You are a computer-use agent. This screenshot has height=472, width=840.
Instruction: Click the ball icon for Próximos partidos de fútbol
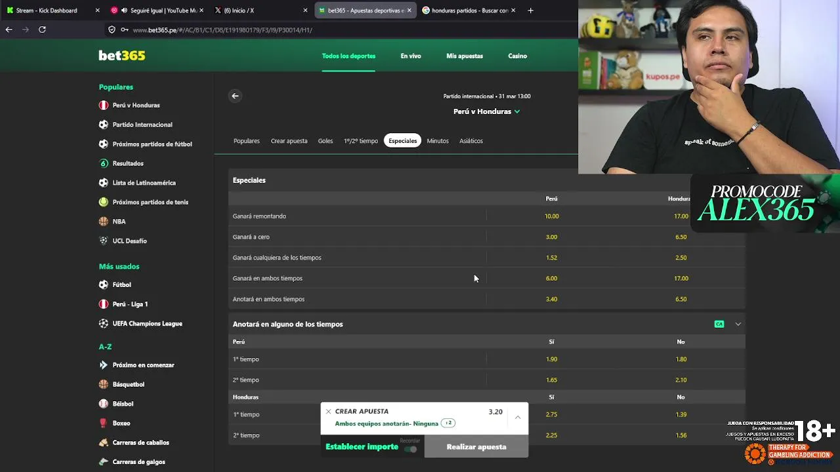103,144
